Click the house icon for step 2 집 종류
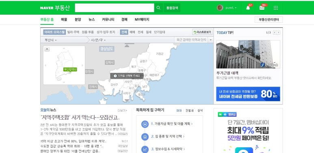Screen dimensions: 314x153 [x=145, y=137]
